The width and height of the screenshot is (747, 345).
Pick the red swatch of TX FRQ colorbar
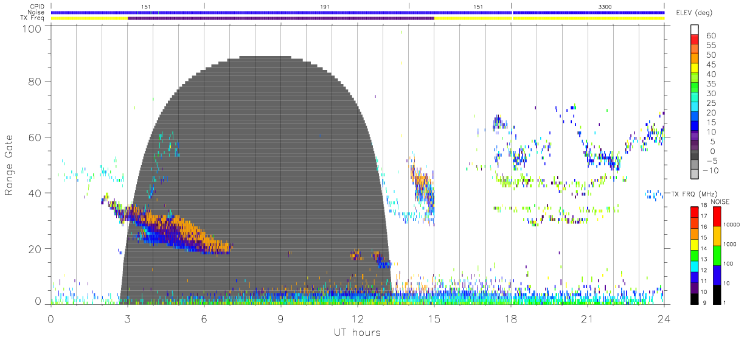tap(695, 212)
